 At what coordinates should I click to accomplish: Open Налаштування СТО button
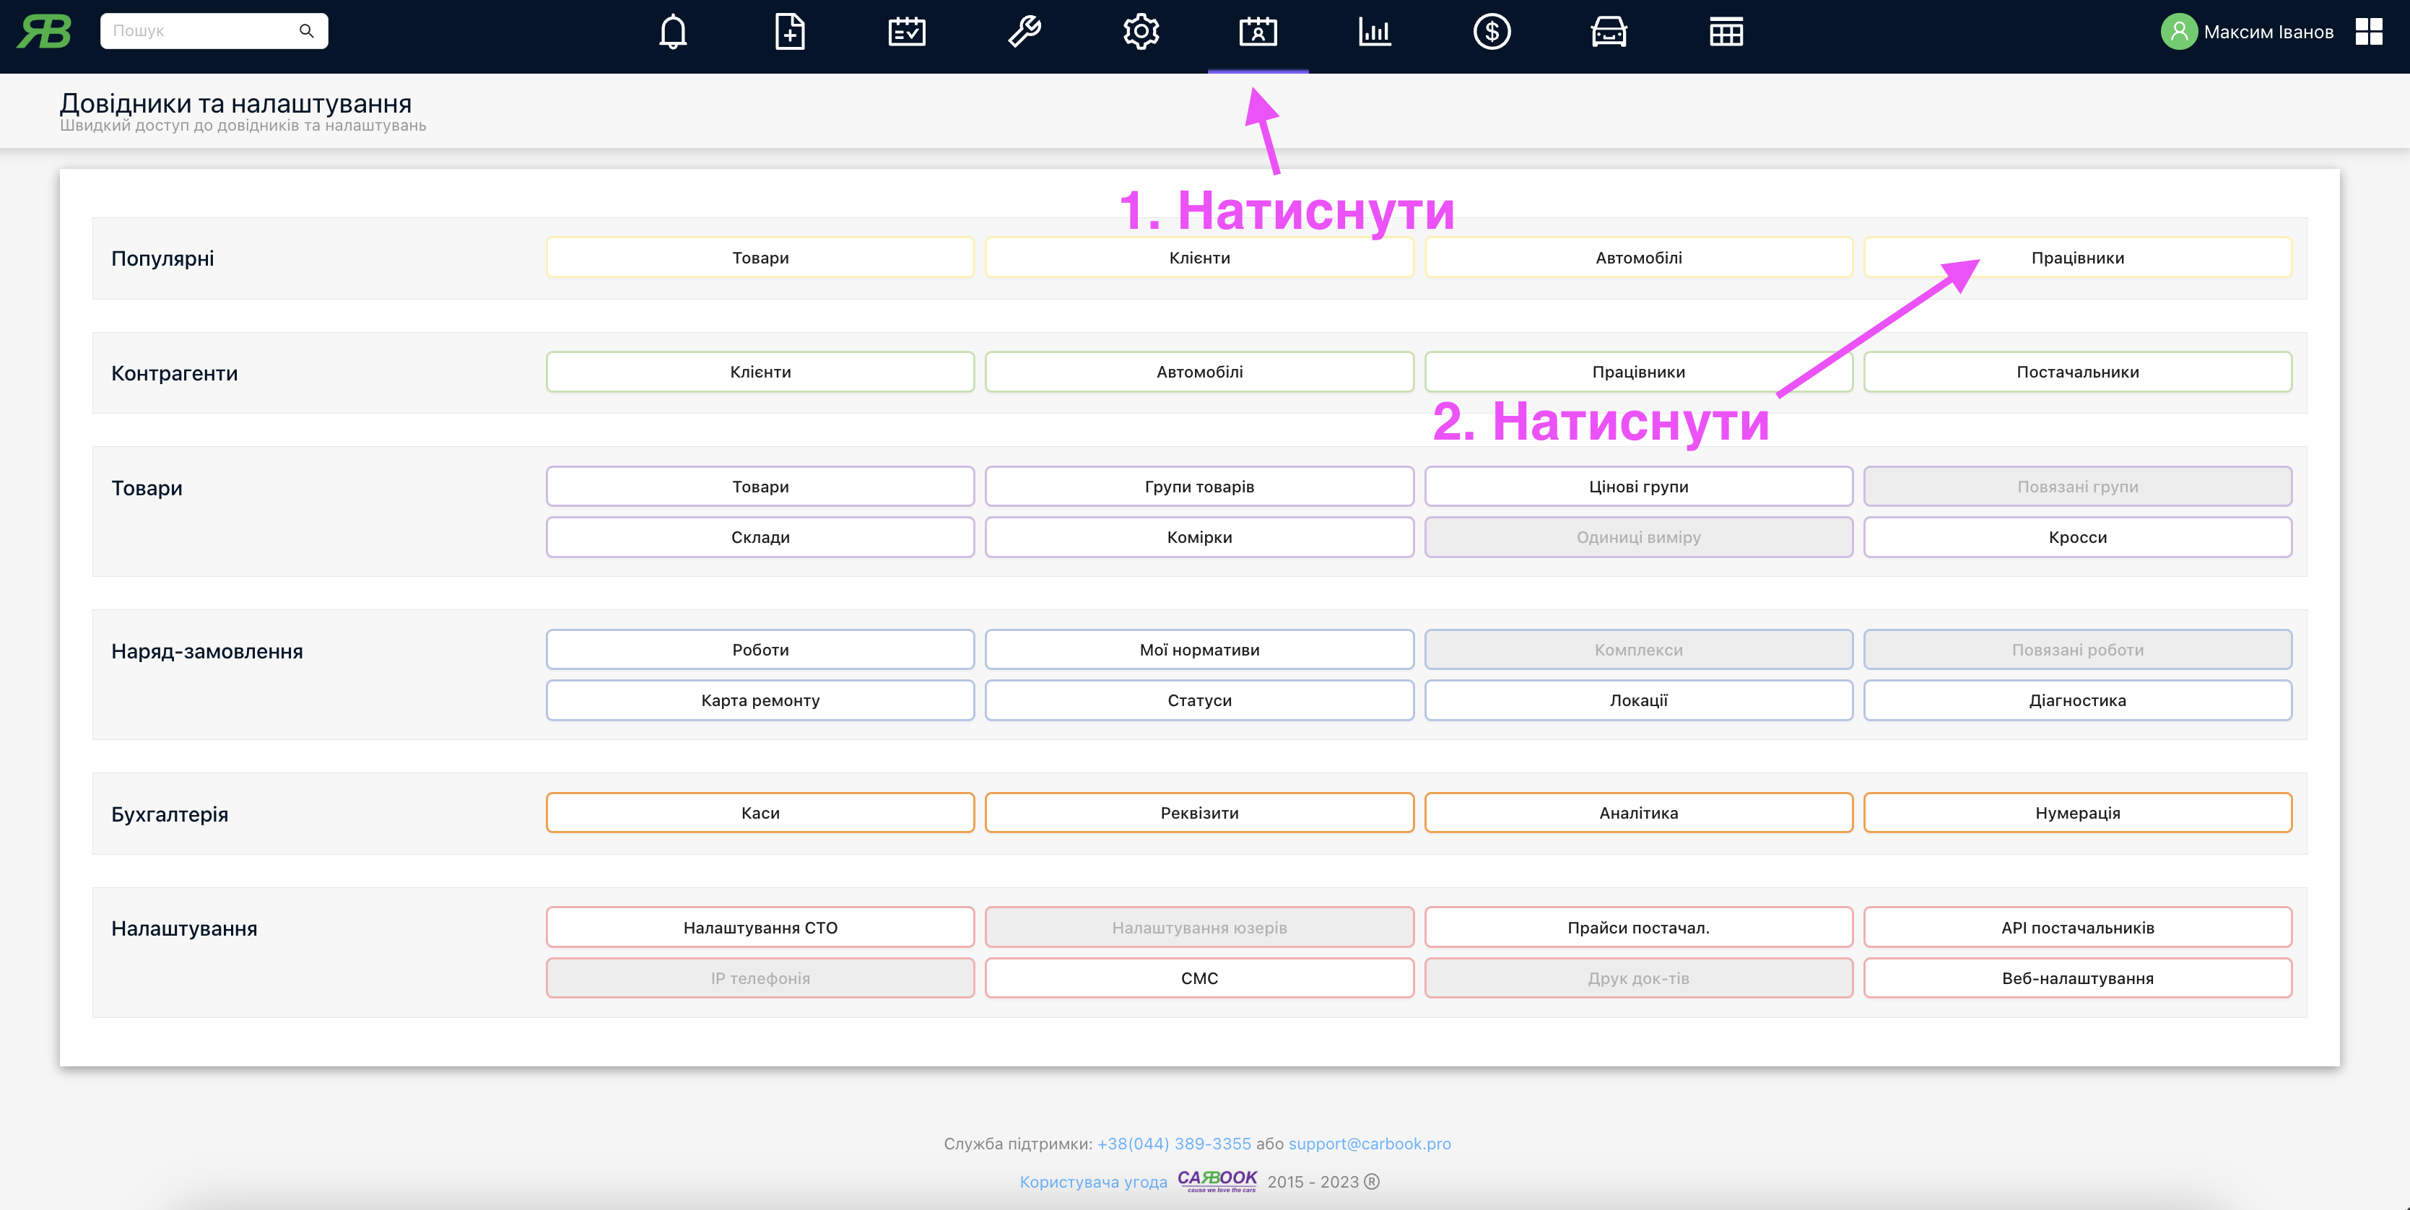tap(760, 928)
